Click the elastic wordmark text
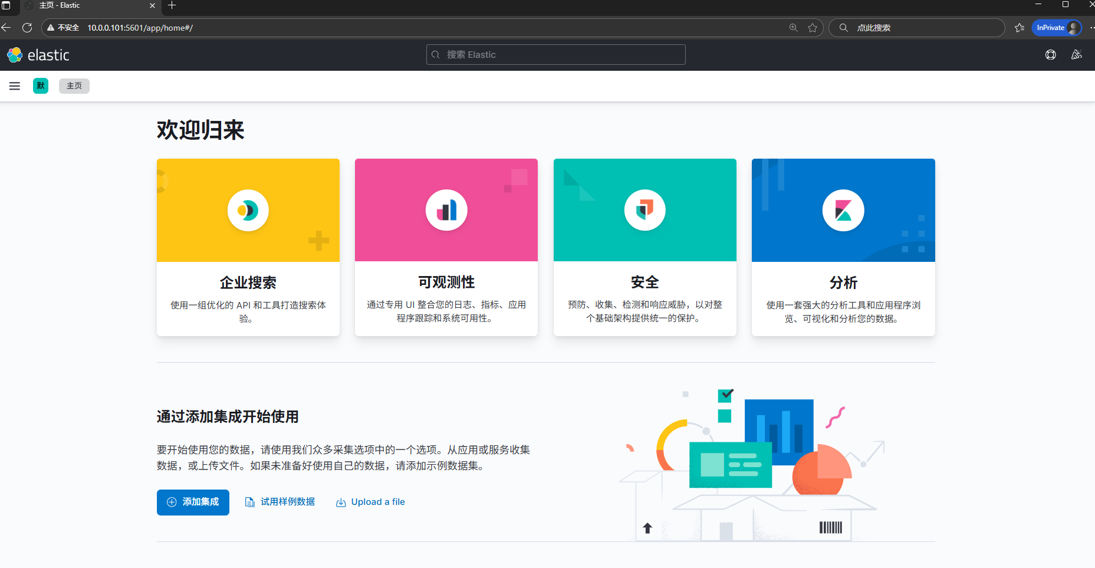1095x568 pixels. point(48,55)
